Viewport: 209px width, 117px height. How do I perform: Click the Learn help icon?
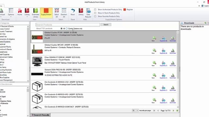click(202, 6)
